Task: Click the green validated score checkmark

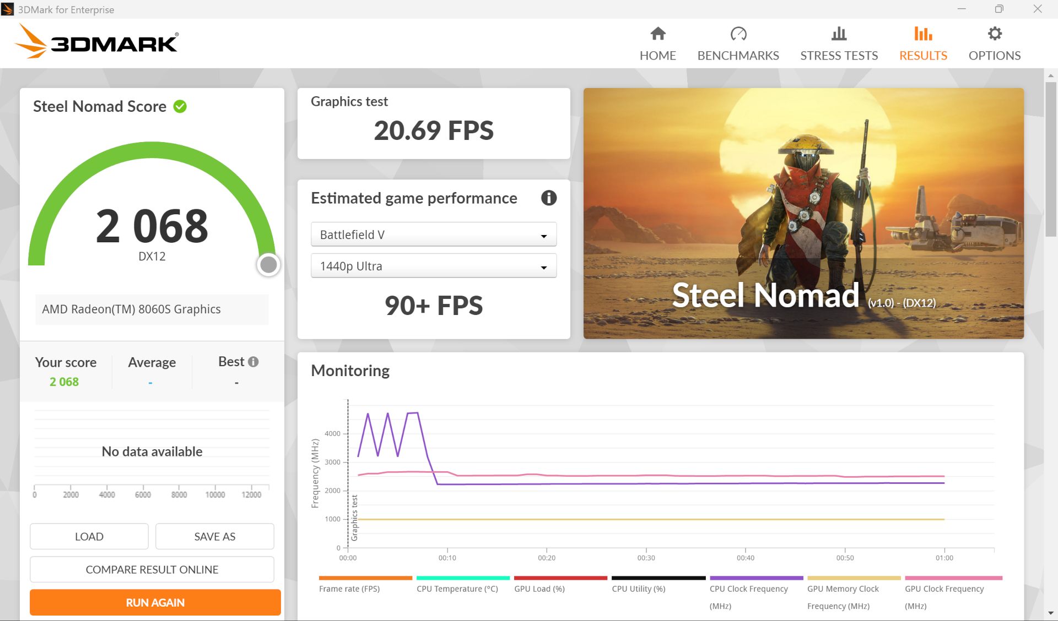Action: tap(180, 106)
